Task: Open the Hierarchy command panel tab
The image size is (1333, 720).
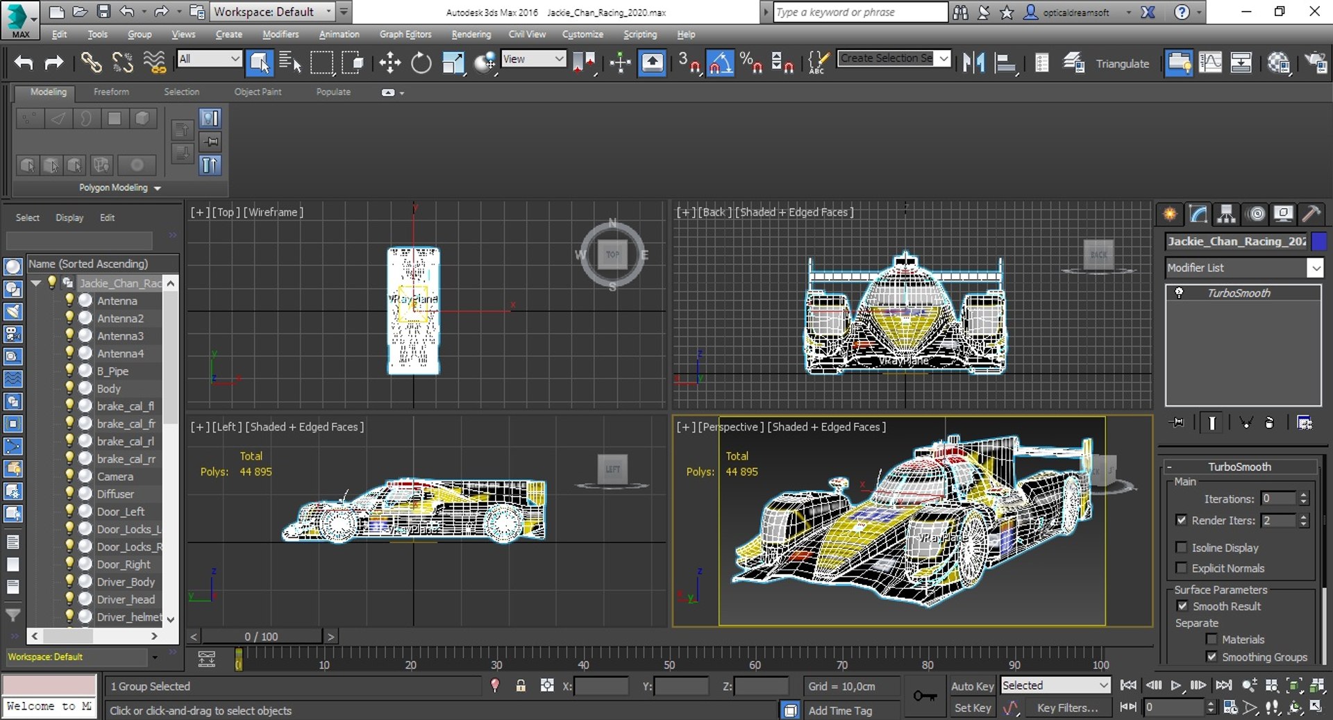Action: pyautogui.click(x=1227, y=214)
